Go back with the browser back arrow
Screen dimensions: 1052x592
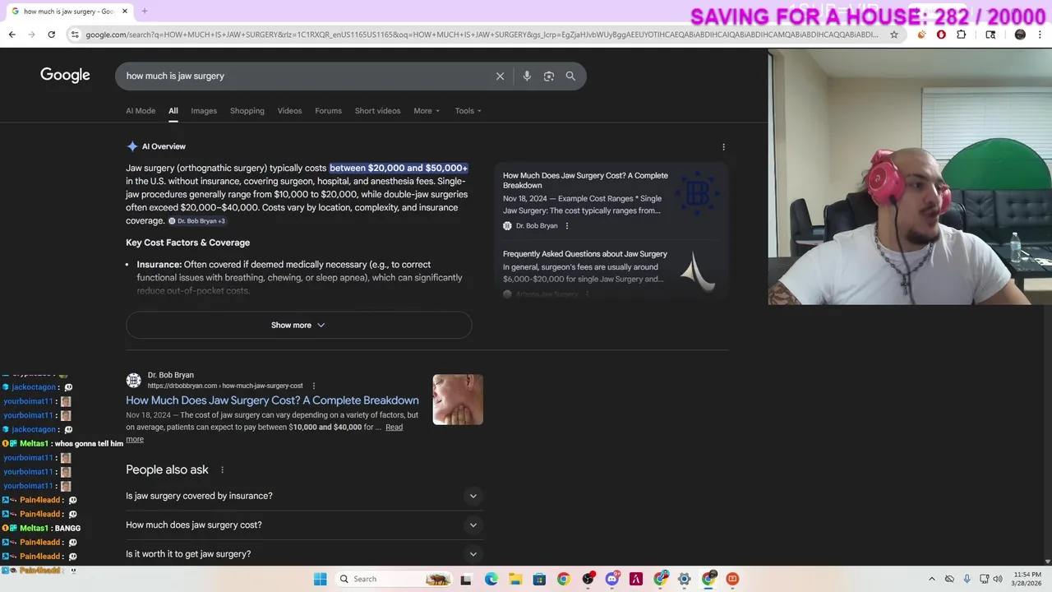12,35
